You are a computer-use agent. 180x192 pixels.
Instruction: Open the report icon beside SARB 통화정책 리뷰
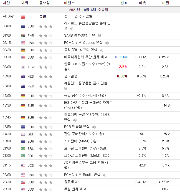(x=99, y=36)
